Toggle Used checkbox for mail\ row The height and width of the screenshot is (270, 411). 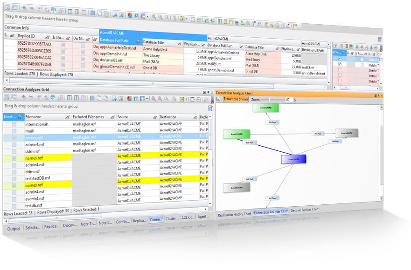click(x=14, y=131)
